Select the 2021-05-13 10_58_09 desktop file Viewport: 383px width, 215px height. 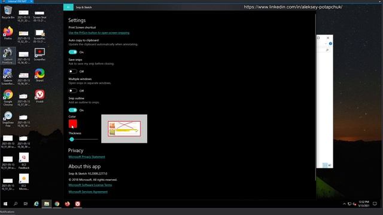(24, 142)
